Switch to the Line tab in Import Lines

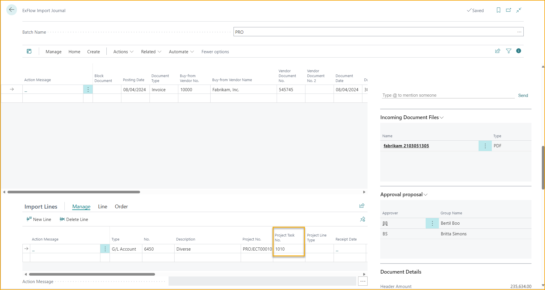pos(102,207)
